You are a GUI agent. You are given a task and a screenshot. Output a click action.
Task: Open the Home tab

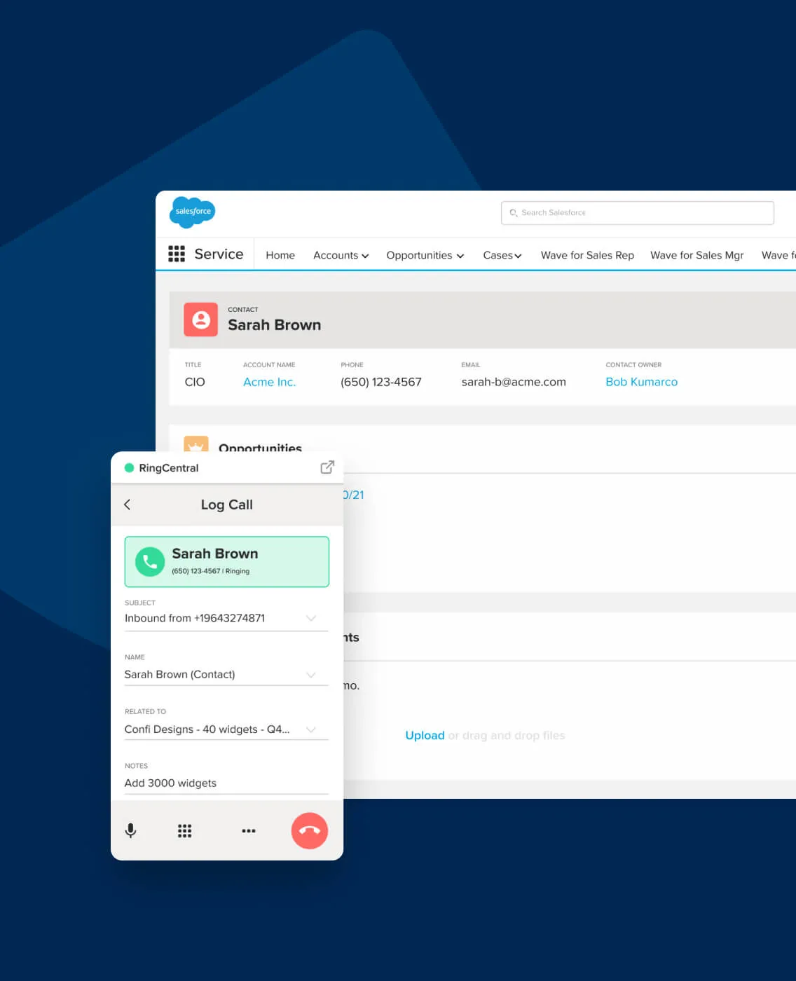coord(280,255)
